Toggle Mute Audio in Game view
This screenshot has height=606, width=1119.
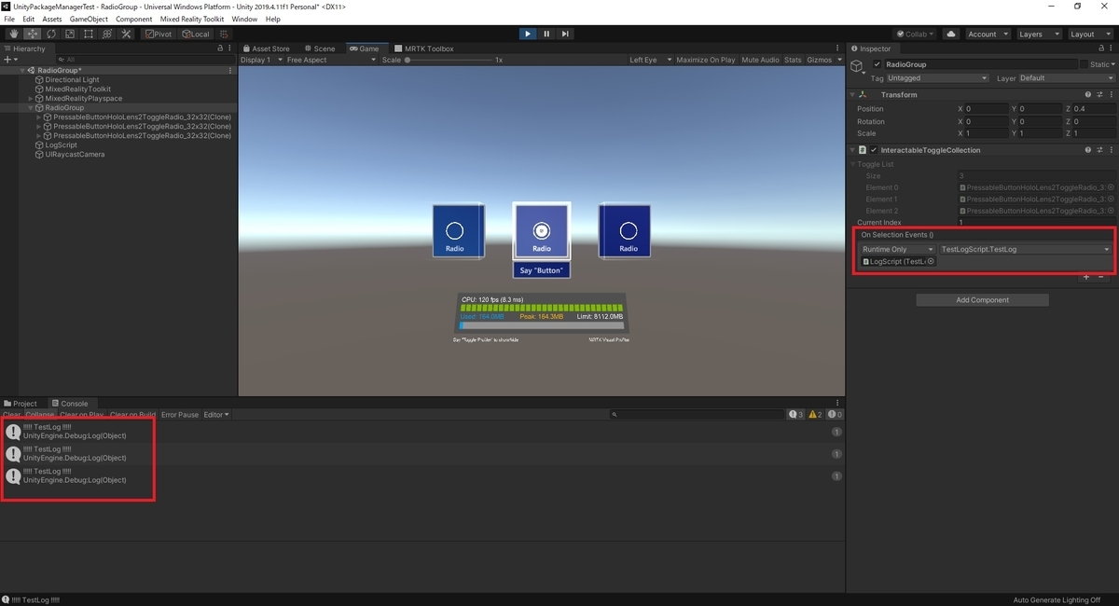click(761, 60)
